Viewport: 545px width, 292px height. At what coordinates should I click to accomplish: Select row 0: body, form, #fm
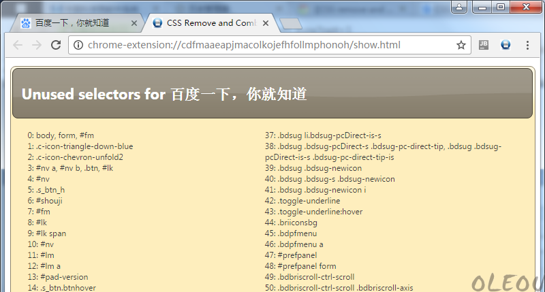[61, 135]
